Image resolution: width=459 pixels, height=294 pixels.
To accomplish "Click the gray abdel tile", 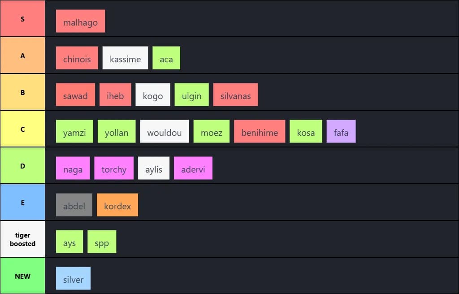I will [74, 205].
